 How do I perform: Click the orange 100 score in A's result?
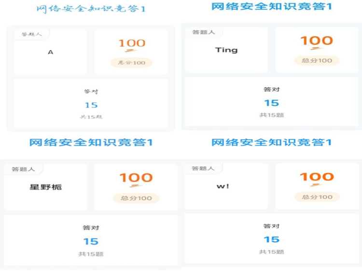[132, 43]
